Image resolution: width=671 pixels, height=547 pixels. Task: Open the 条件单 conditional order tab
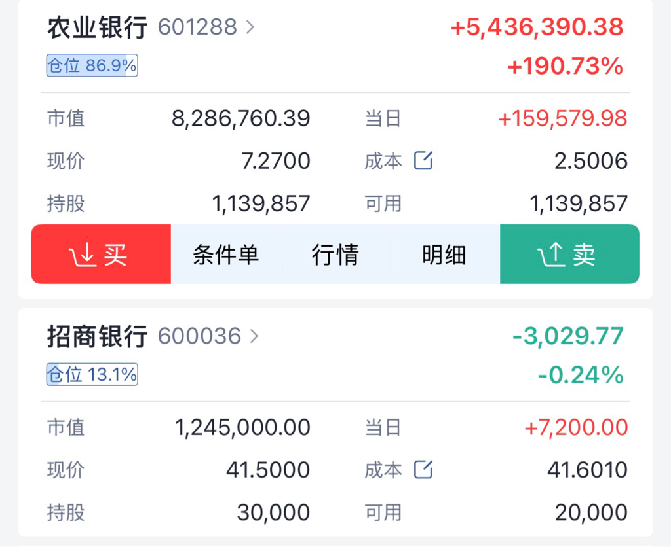point(226,255)
